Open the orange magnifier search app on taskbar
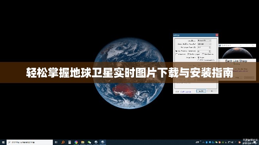Screen dimensions: 259x145 coord(63,142)
